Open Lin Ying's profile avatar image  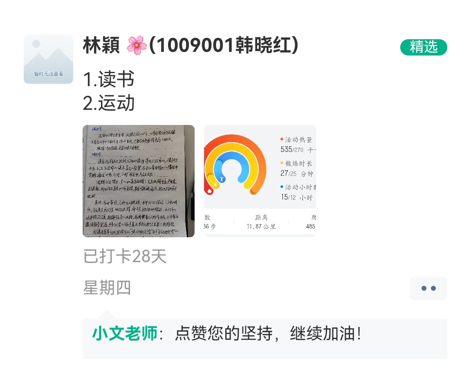point(48,59)
